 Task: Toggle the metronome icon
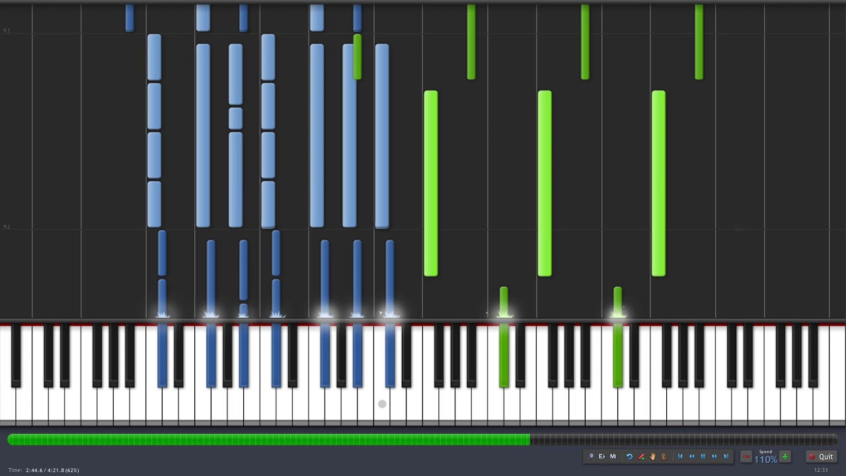point(664,456)
